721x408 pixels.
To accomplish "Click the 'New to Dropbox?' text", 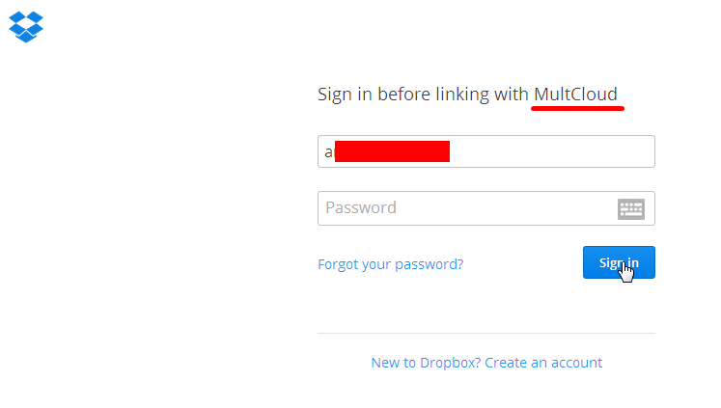I will click(426, 363).
